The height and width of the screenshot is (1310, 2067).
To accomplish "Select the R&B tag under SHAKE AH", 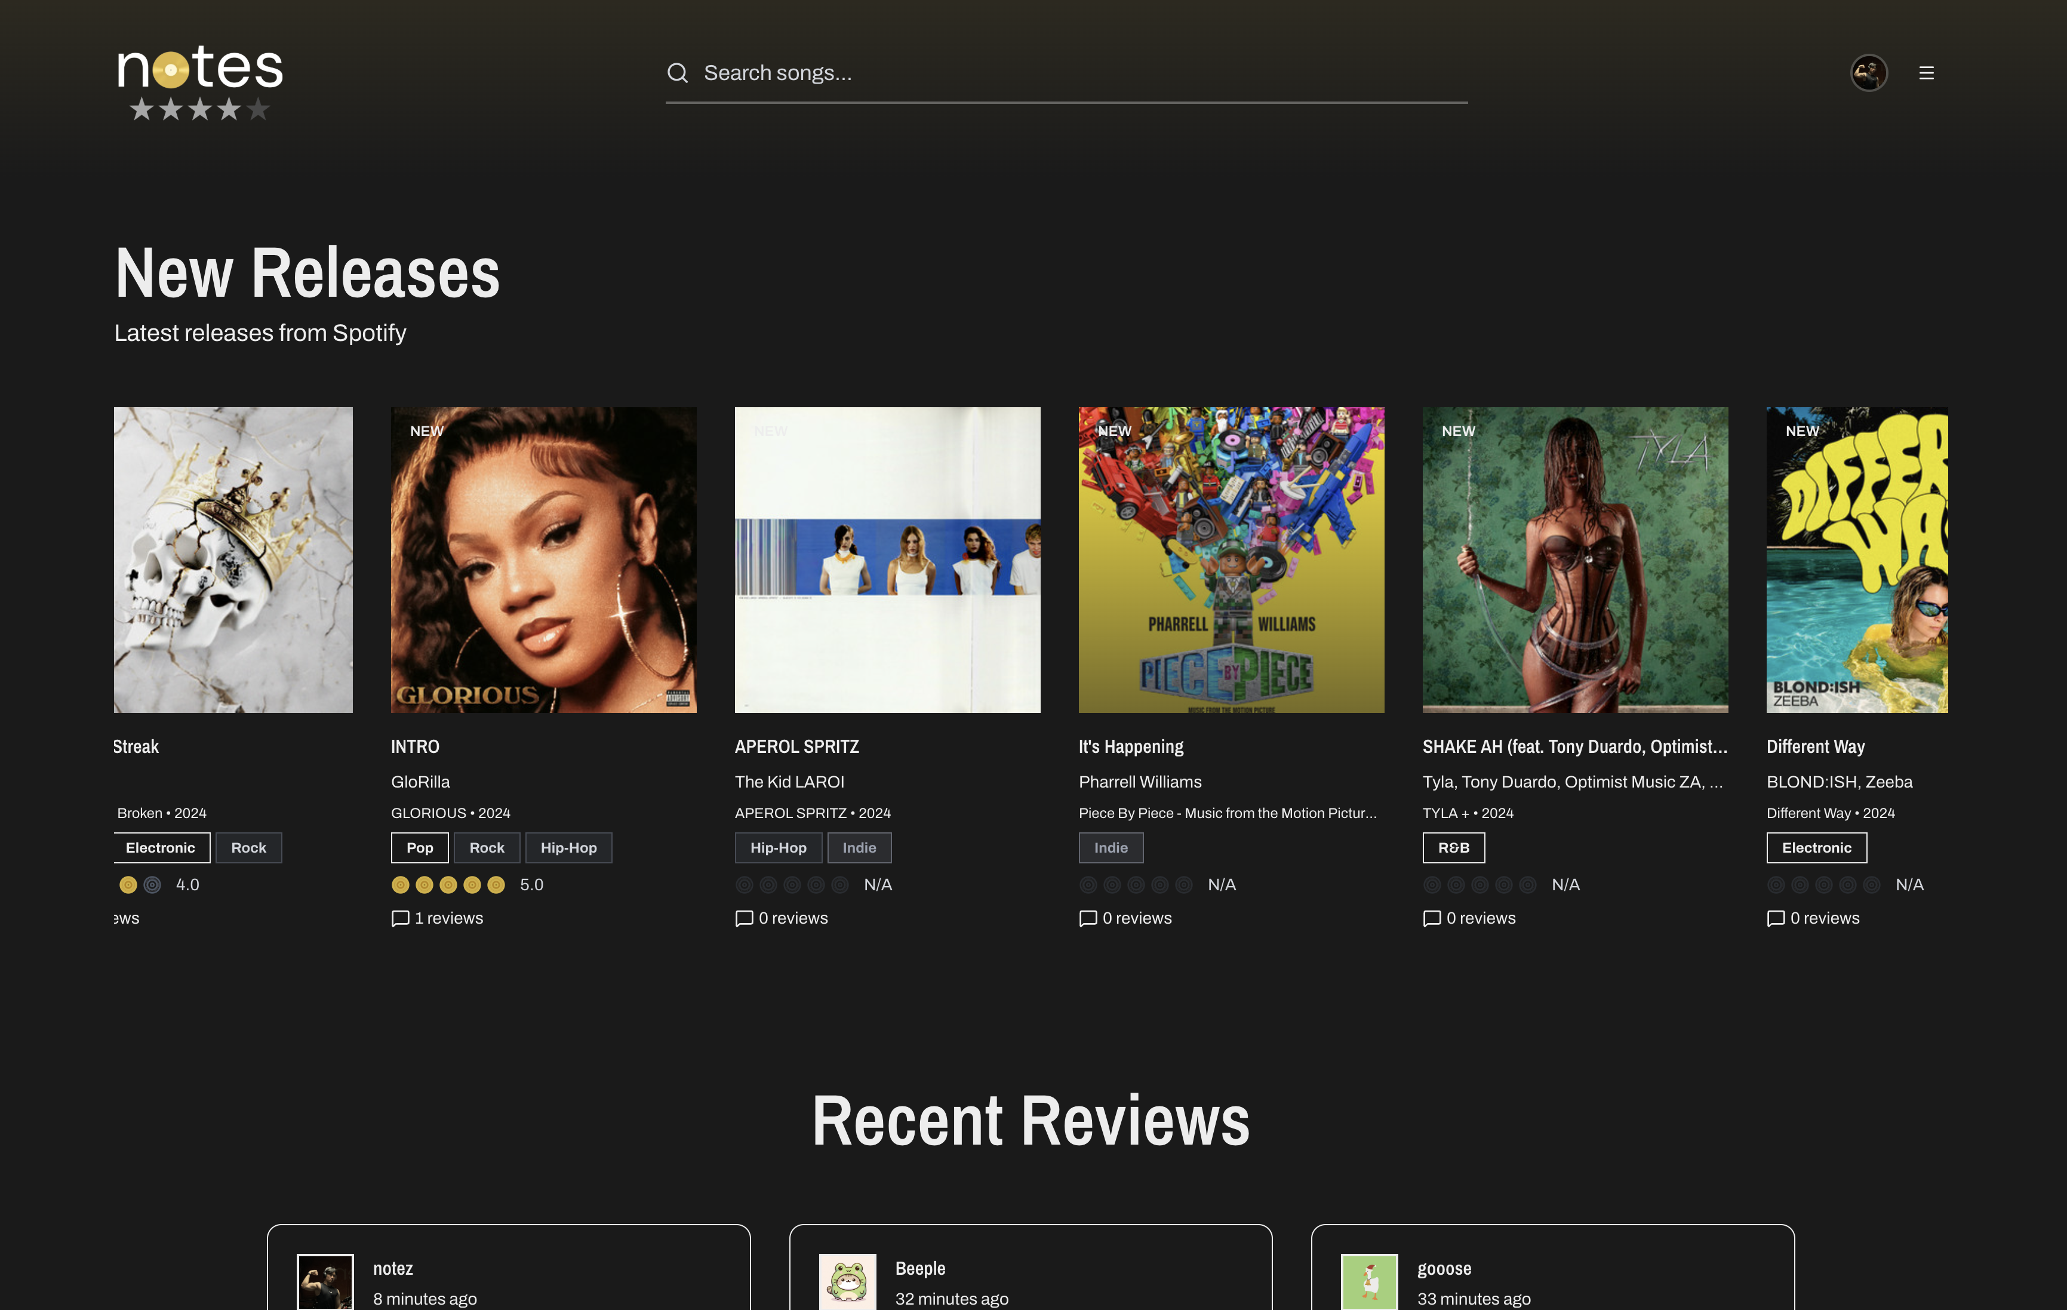I will [1453, 848].
